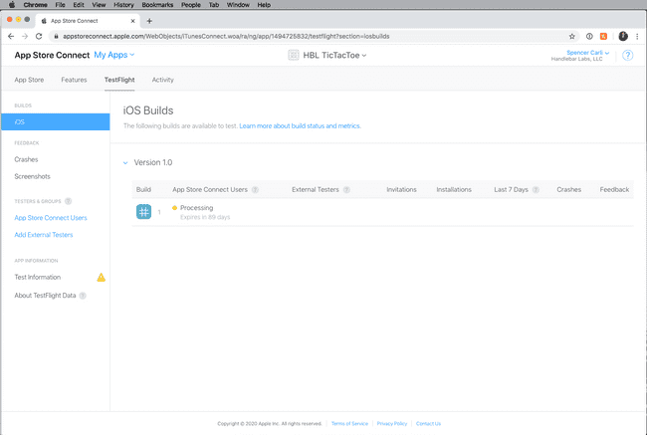Open Screenshots feedback section
Screen dimensions: 647x435
click(x=32, y=176)
